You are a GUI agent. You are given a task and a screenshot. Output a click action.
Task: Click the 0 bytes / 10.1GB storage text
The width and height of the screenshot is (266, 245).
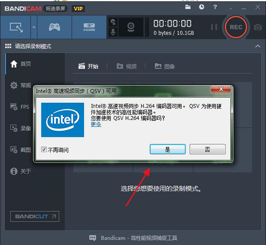[x=174, y=33]
